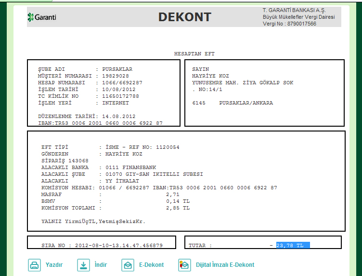Print receipt via Yazdır text link

(x=54, y=265)
